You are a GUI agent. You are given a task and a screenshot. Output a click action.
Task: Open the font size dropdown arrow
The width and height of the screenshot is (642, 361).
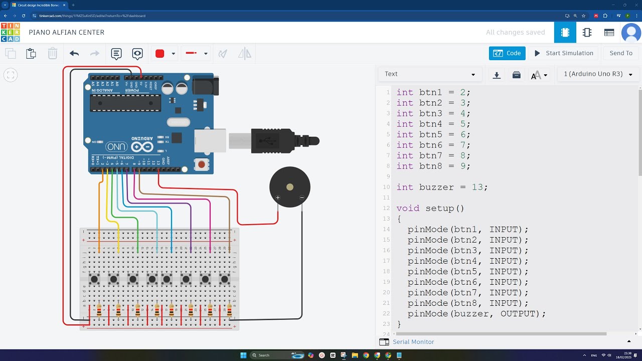click(546, 75)
